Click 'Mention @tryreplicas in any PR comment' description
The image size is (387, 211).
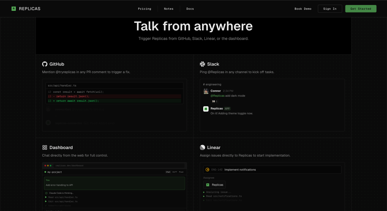pyautogui.click(x=86, y=72)
